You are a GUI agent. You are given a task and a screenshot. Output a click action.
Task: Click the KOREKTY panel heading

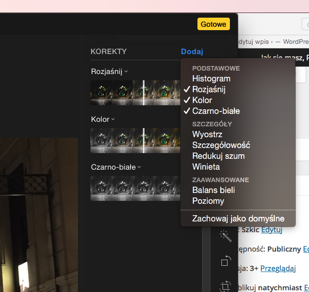[x=109, y=51]
